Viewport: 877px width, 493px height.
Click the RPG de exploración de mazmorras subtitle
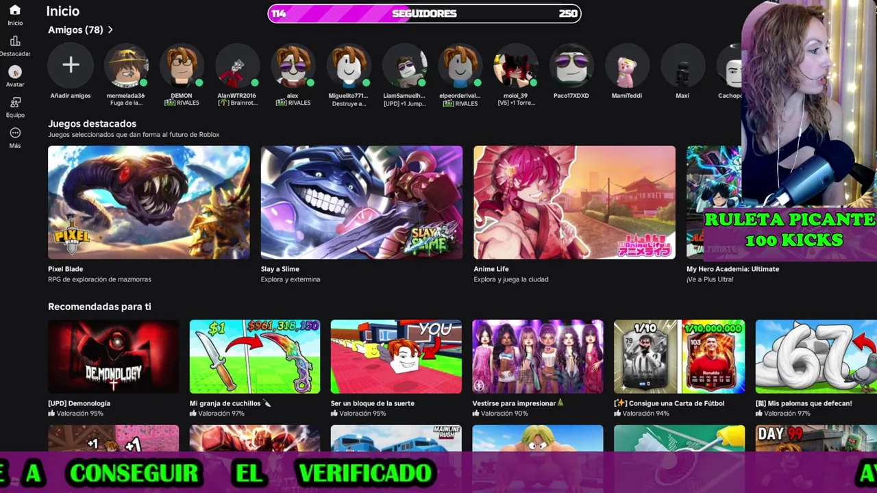(x=99, y=279)
